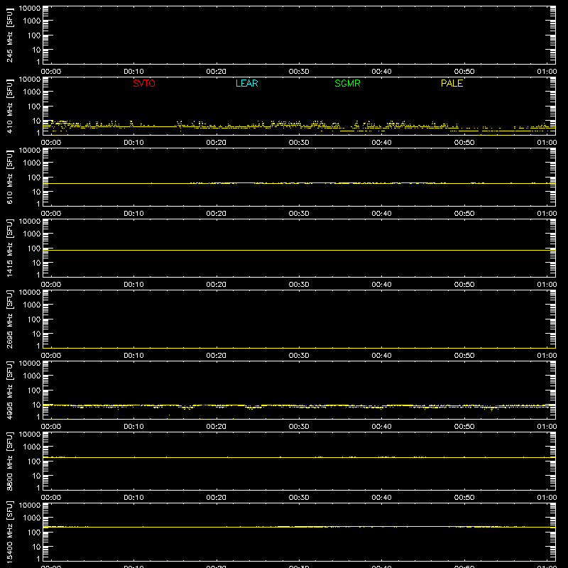The height and width of the screenshot is (568, 568).
Task: Click the 1000 tick label on the 610 MHz plot
Action: [32, 163]
